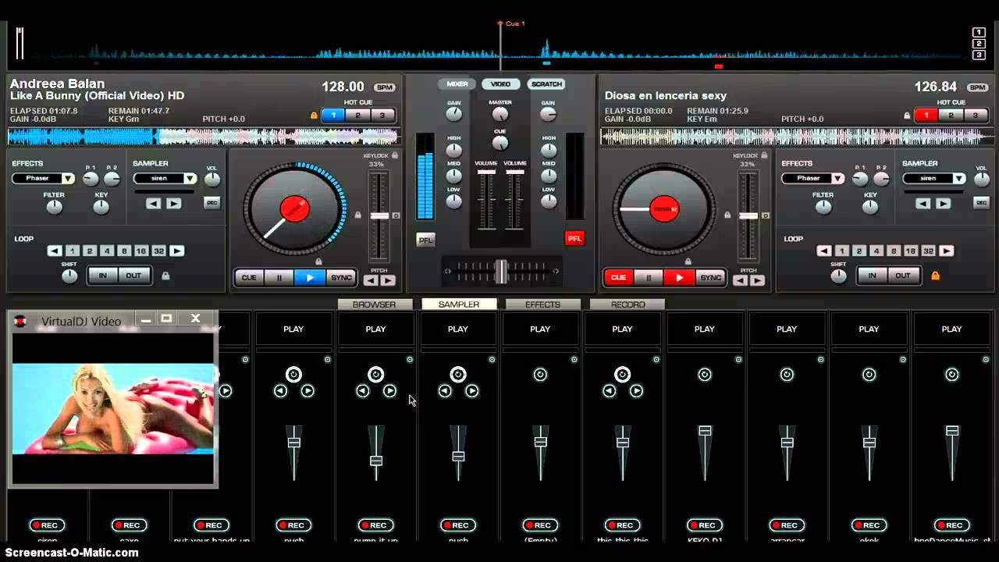The image size is (999, 562).
Task: Center the crossfader slider
Action: (502, 269)
